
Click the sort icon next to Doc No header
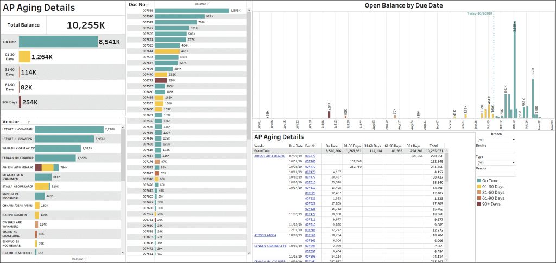[148, 4]
